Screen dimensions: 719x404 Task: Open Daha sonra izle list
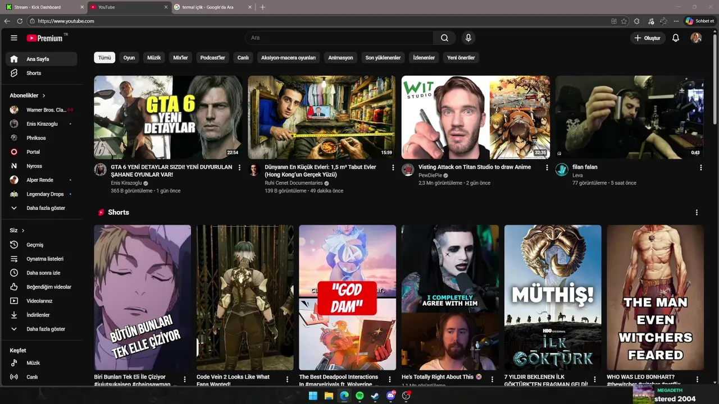click(x=42, y=273)
